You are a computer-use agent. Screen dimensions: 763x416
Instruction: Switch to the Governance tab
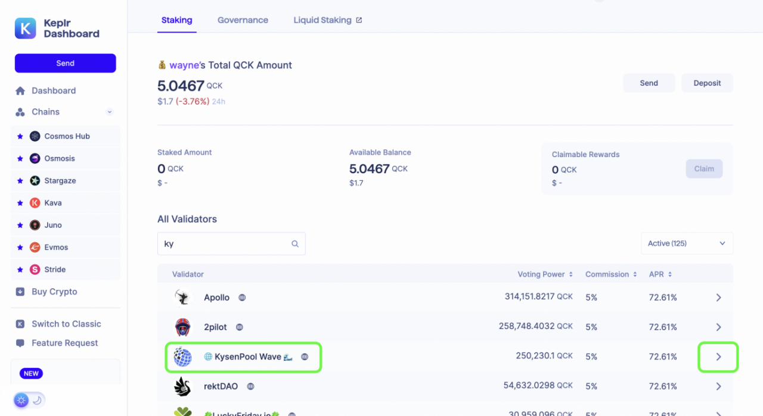[x=243, y=20]
